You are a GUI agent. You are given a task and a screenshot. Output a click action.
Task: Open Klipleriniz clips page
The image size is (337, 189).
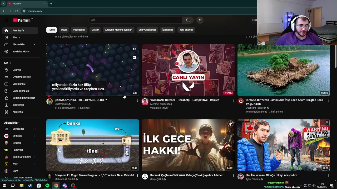pyautogui.click(x=20, y=112)
